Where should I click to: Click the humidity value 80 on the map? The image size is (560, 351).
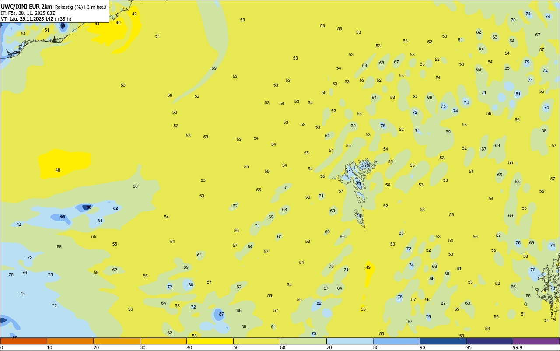click(x=191, y=285)
